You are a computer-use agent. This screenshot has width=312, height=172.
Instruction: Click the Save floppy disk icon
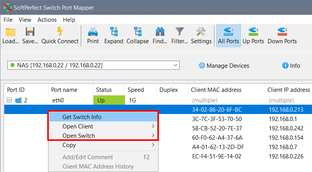tap(30, 32)
